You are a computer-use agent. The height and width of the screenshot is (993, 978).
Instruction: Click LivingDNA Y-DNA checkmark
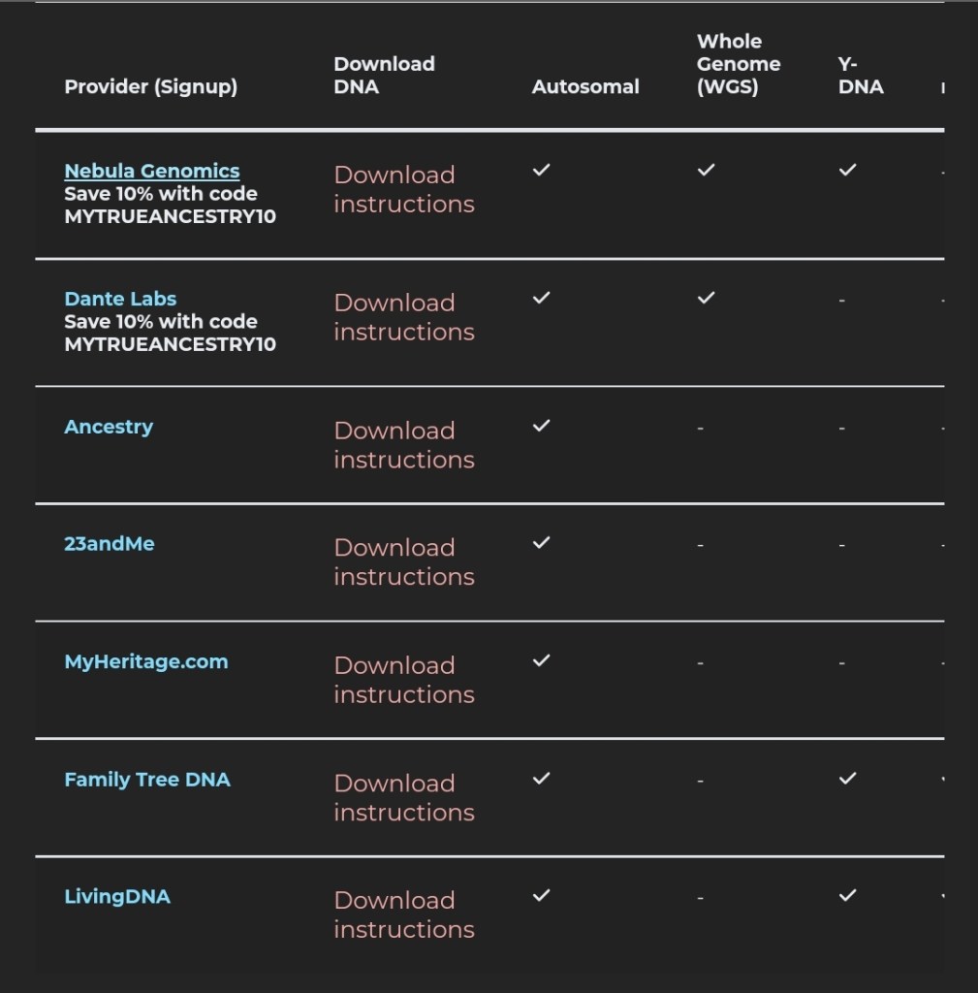coord(847,895)
